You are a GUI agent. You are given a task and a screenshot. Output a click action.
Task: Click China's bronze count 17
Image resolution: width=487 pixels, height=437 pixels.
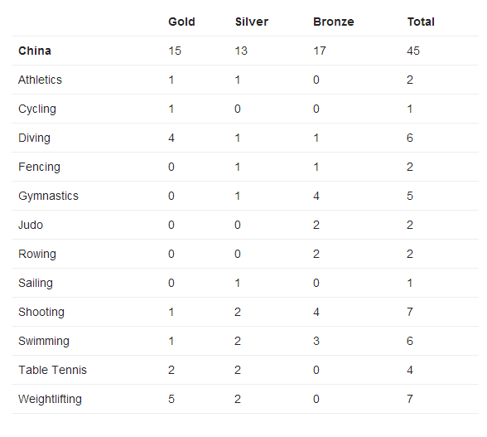pos(320,51)
